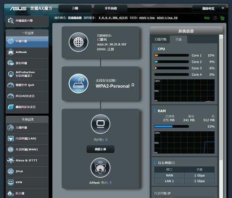Click the 用户数: 3 client count

[x=100, y=140]
